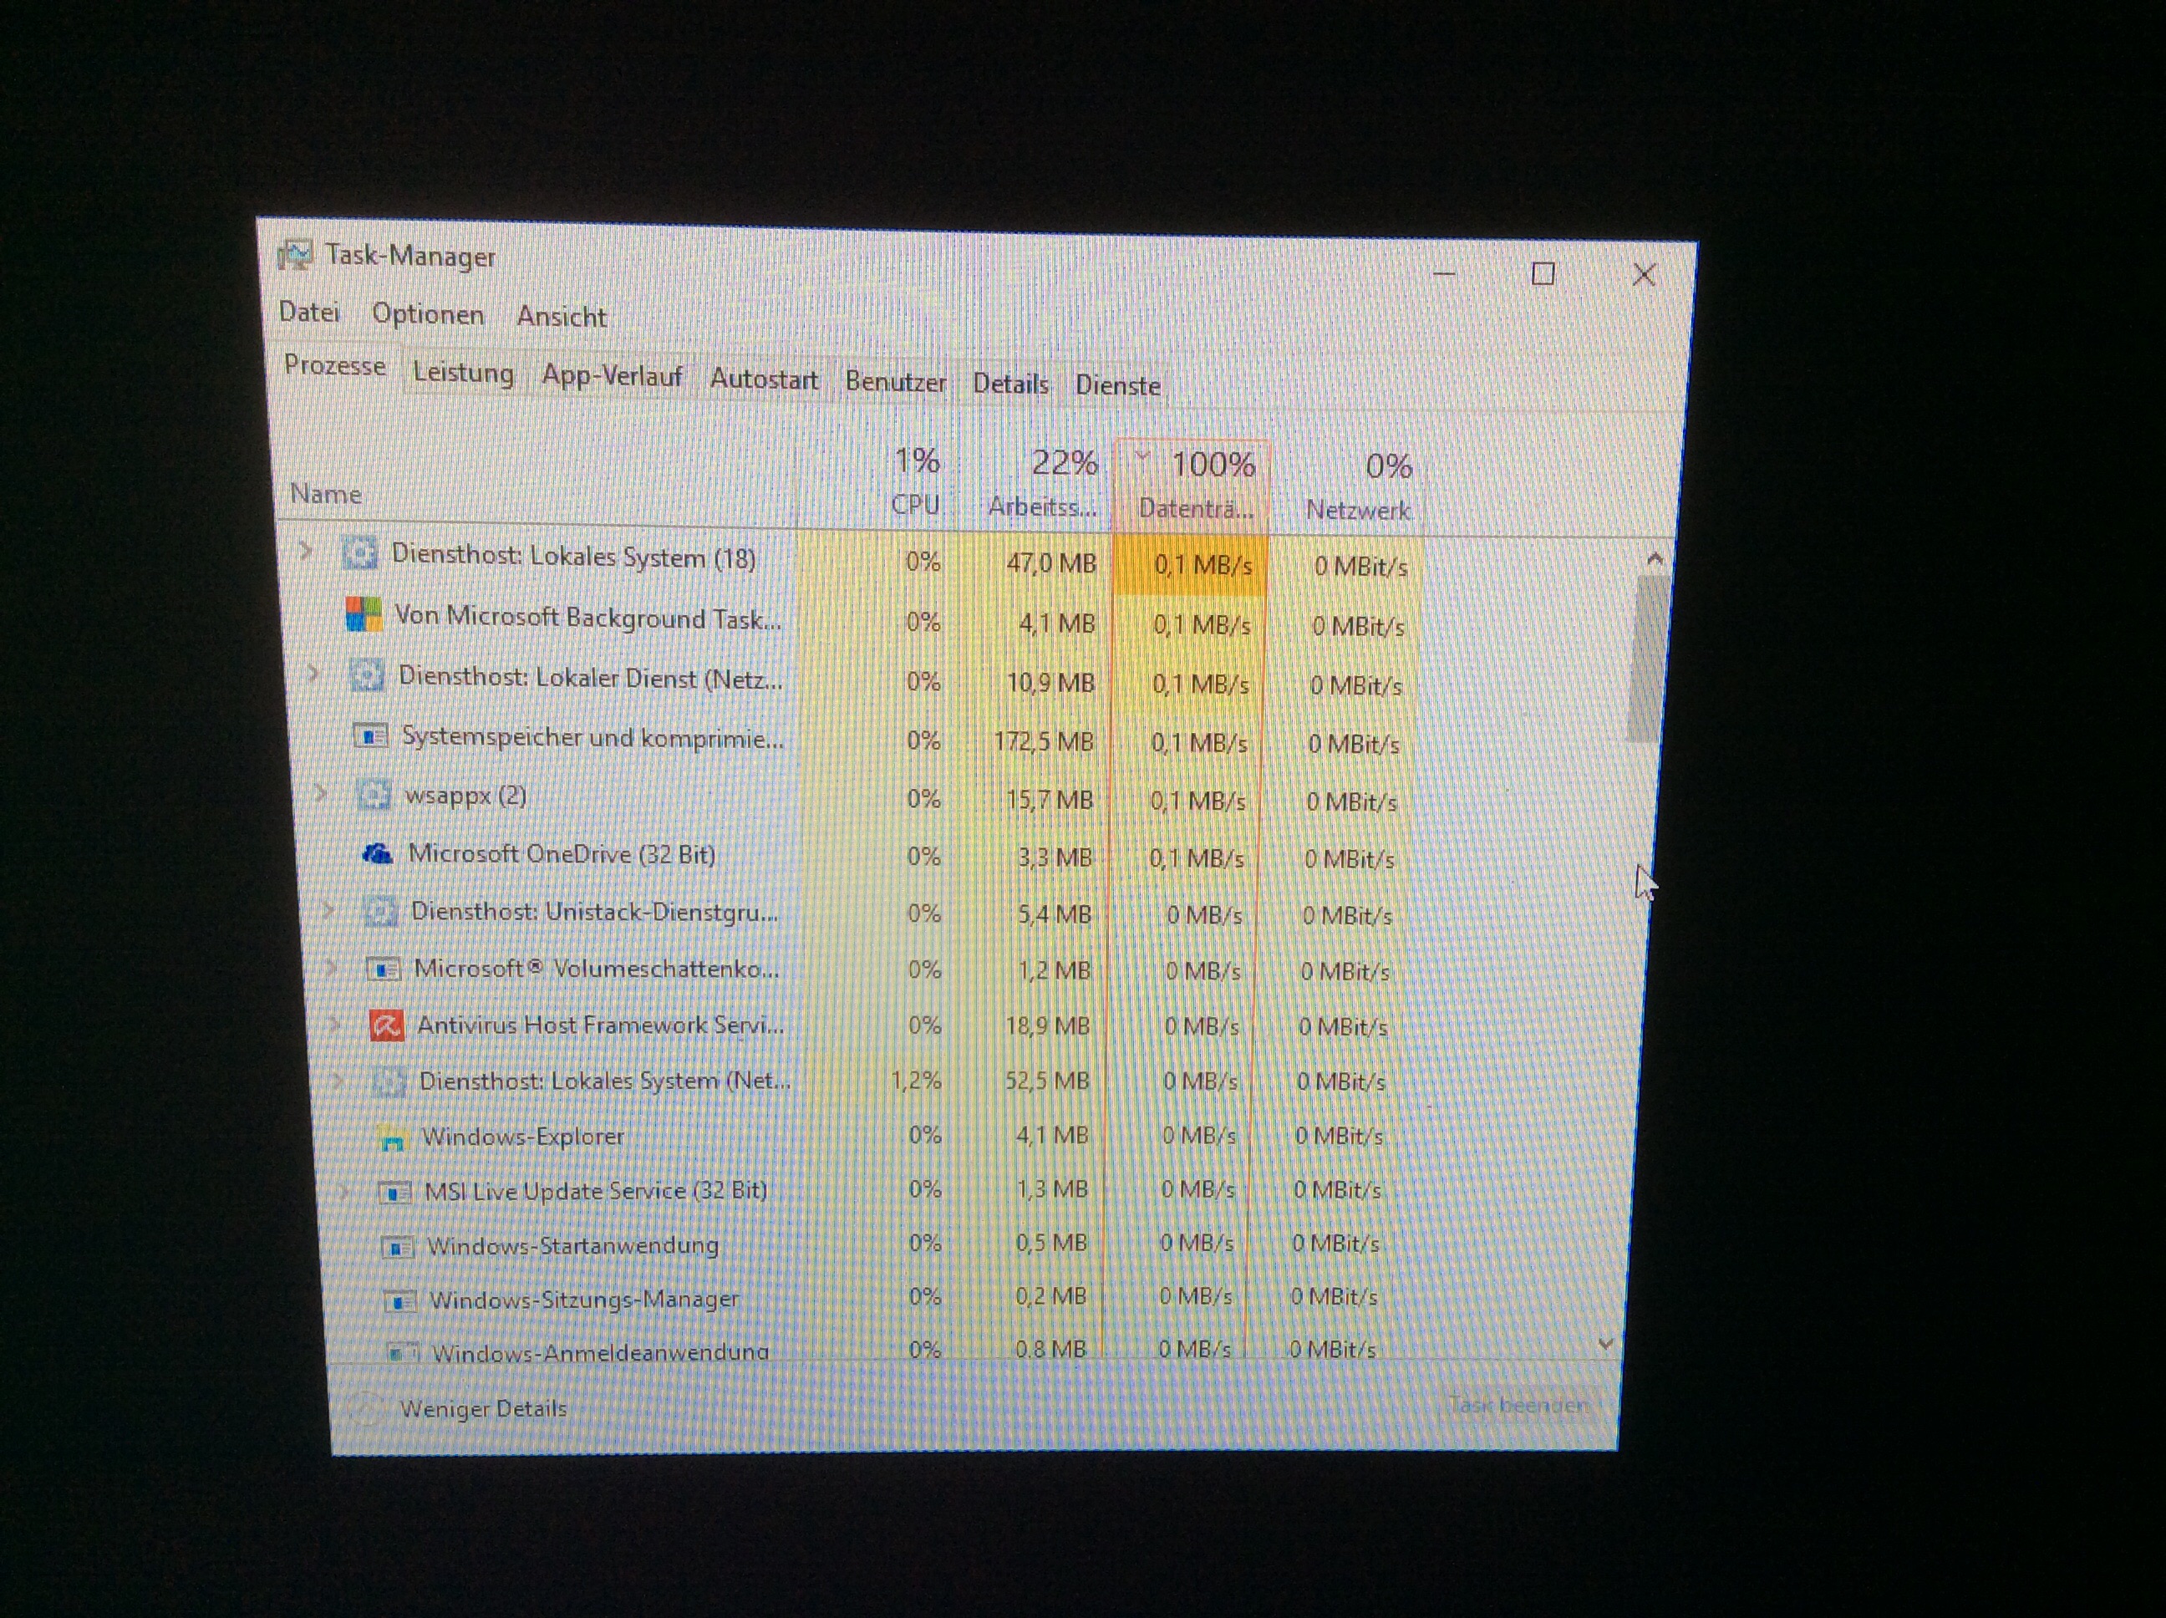Screen dimensions: 2166x1618
Task: Expand Antivirus Host Framework Servi... row
Action: point(335,1024)
